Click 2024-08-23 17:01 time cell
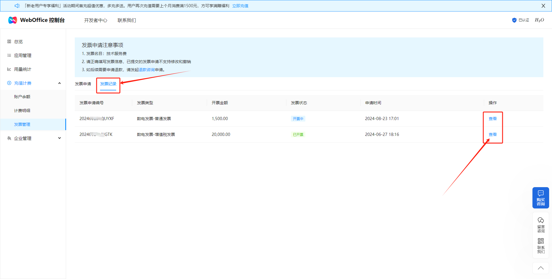The width and height of the screenshot is (552, 279). point(382,119)
